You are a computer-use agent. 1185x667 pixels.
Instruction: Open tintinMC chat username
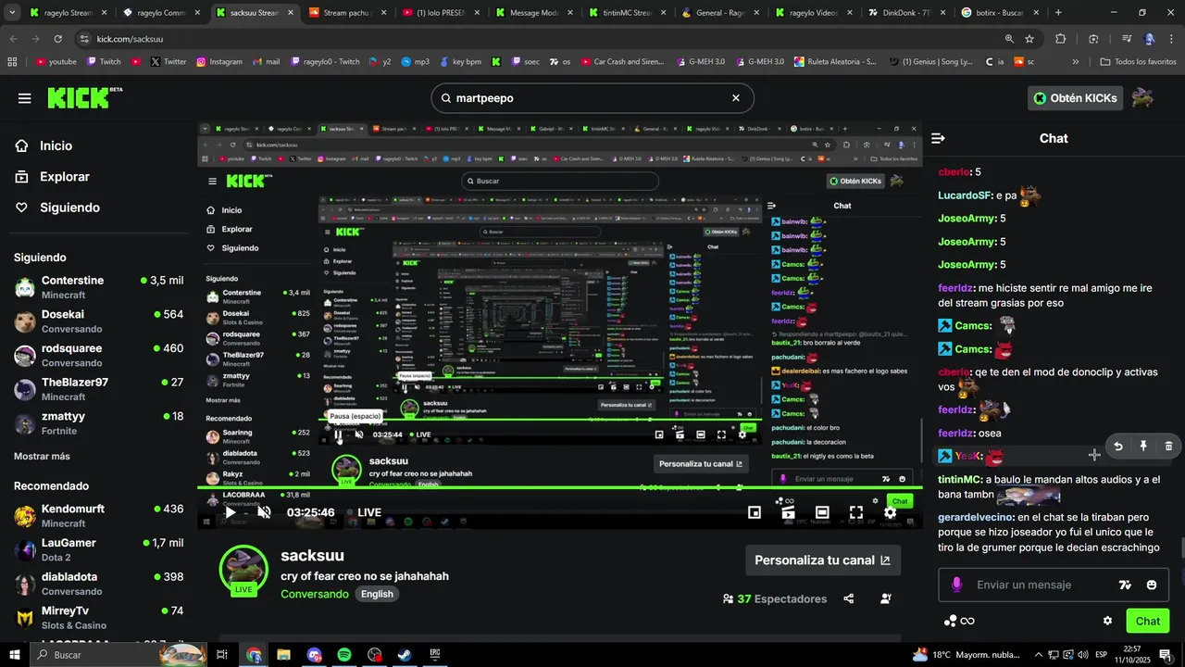click(x=960, y=479)
